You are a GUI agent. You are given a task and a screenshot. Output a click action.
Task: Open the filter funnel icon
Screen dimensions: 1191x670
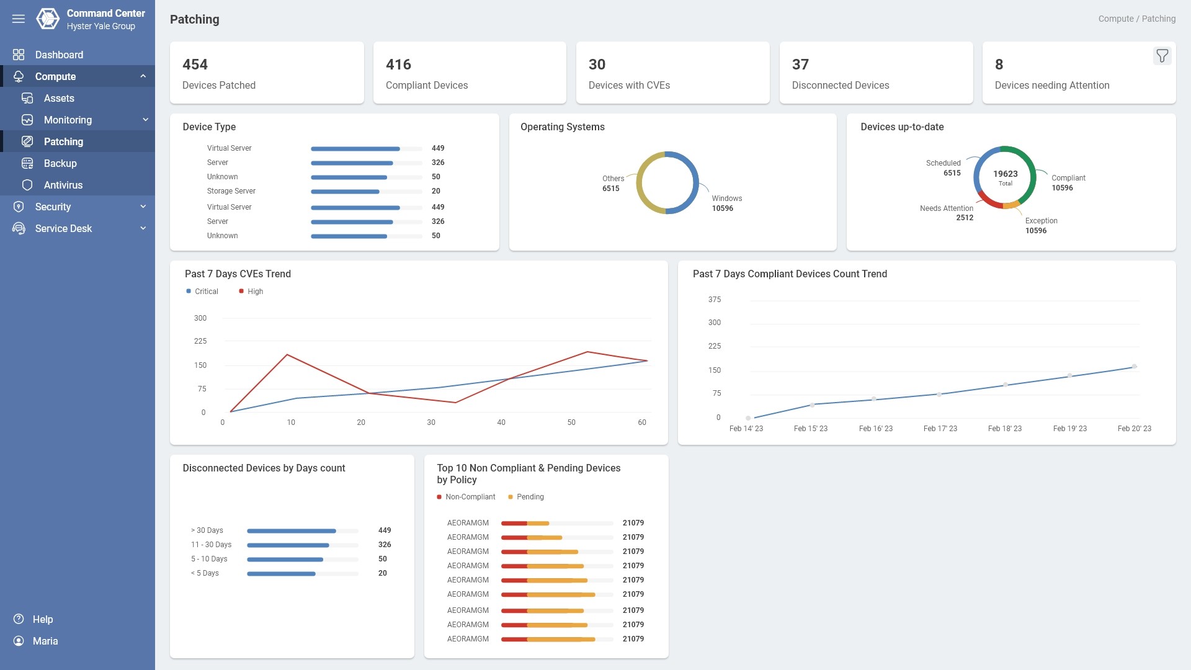(1162, 56)
